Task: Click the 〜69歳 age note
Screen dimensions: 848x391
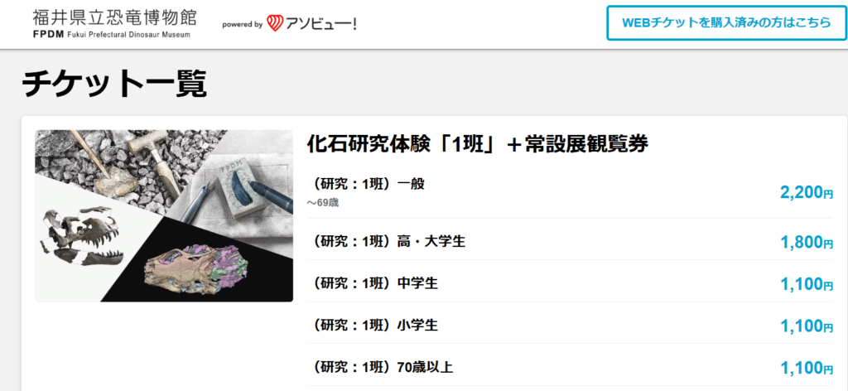Action: [x=323, y=203]
